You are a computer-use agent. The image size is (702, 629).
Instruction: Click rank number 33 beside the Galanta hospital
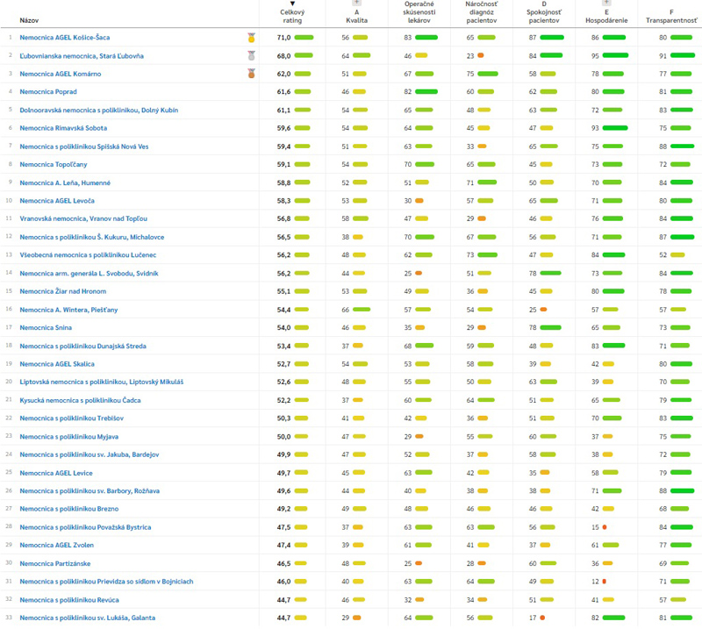(9, 618)
